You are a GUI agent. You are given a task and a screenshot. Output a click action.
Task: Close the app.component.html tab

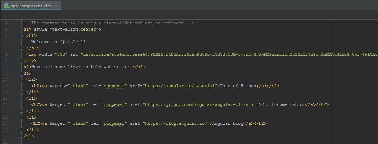[56, 6]
